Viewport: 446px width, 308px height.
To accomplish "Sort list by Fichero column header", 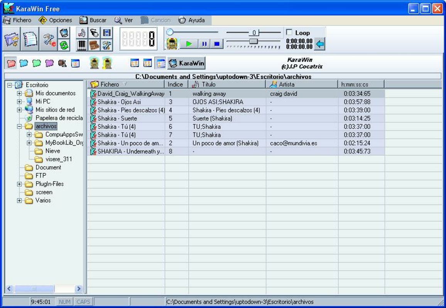I will click(126, 84).
